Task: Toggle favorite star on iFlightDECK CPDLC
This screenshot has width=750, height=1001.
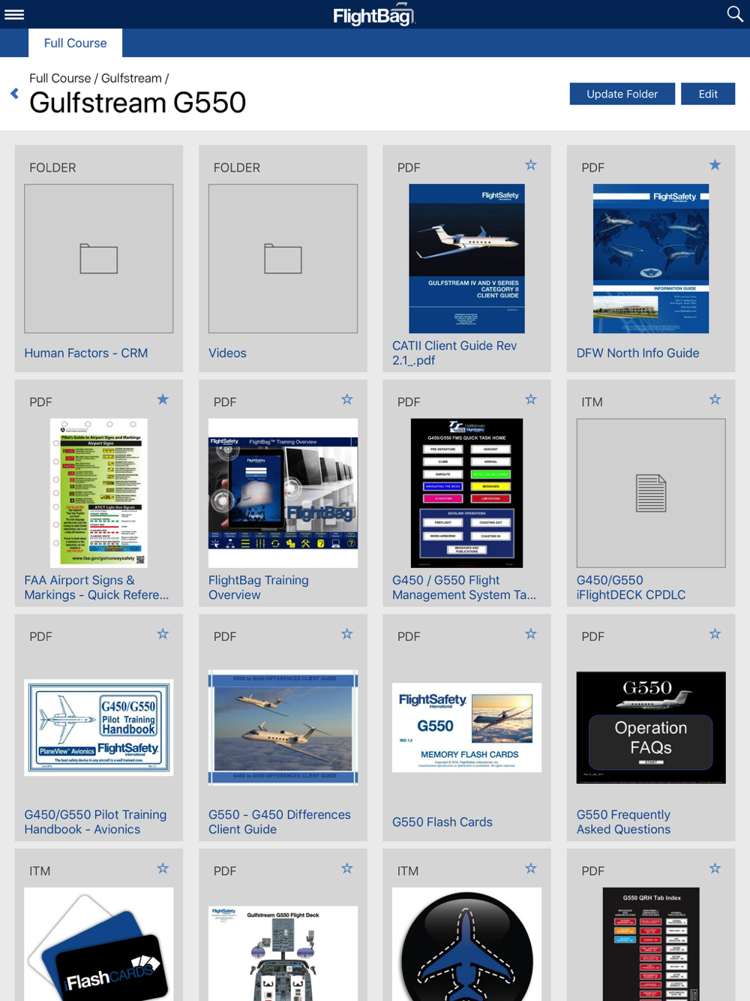Action: (715, 399)
